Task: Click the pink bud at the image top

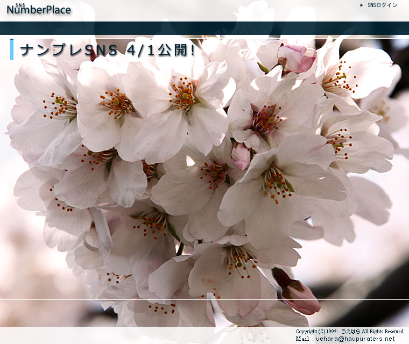Action: click(297, 58)
